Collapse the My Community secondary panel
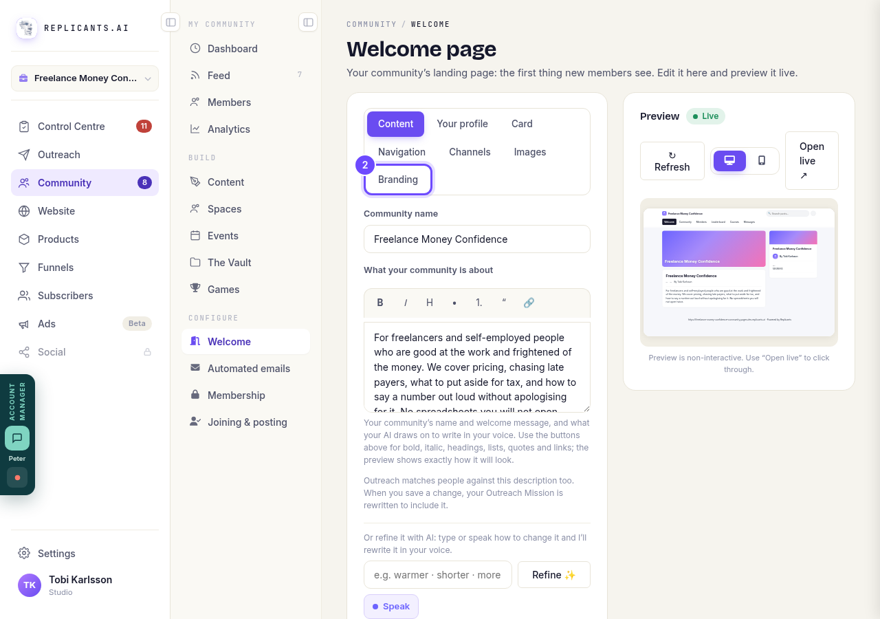Image resolution: width=880 pixels, height=619 pixels. (x=308, y=22)
